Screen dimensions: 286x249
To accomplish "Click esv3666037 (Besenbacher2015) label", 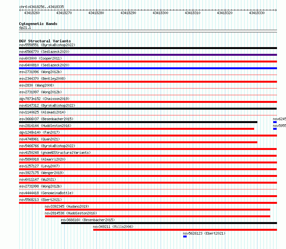I will coord(46,119).
